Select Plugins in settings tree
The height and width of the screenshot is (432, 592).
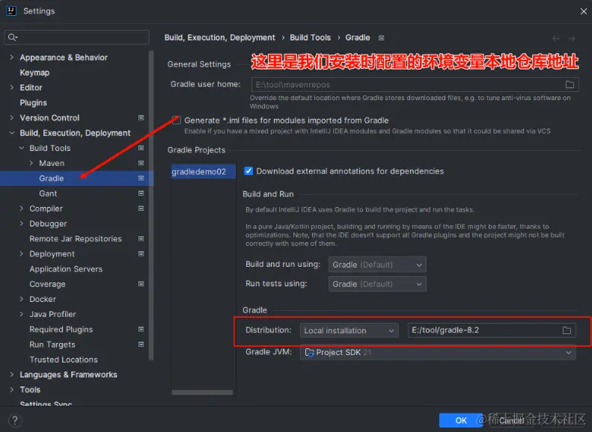(x=34, y=103)
